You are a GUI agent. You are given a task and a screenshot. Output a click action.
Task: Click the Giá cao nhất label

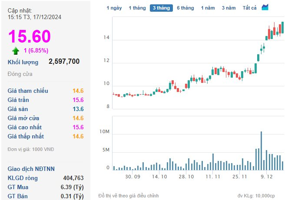(x=25, y=127)
